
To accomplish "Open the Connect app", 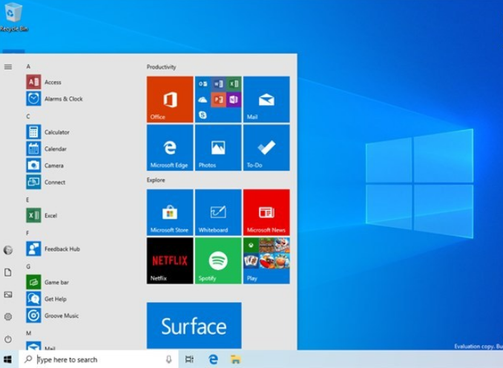I will [x=45, y=183].
